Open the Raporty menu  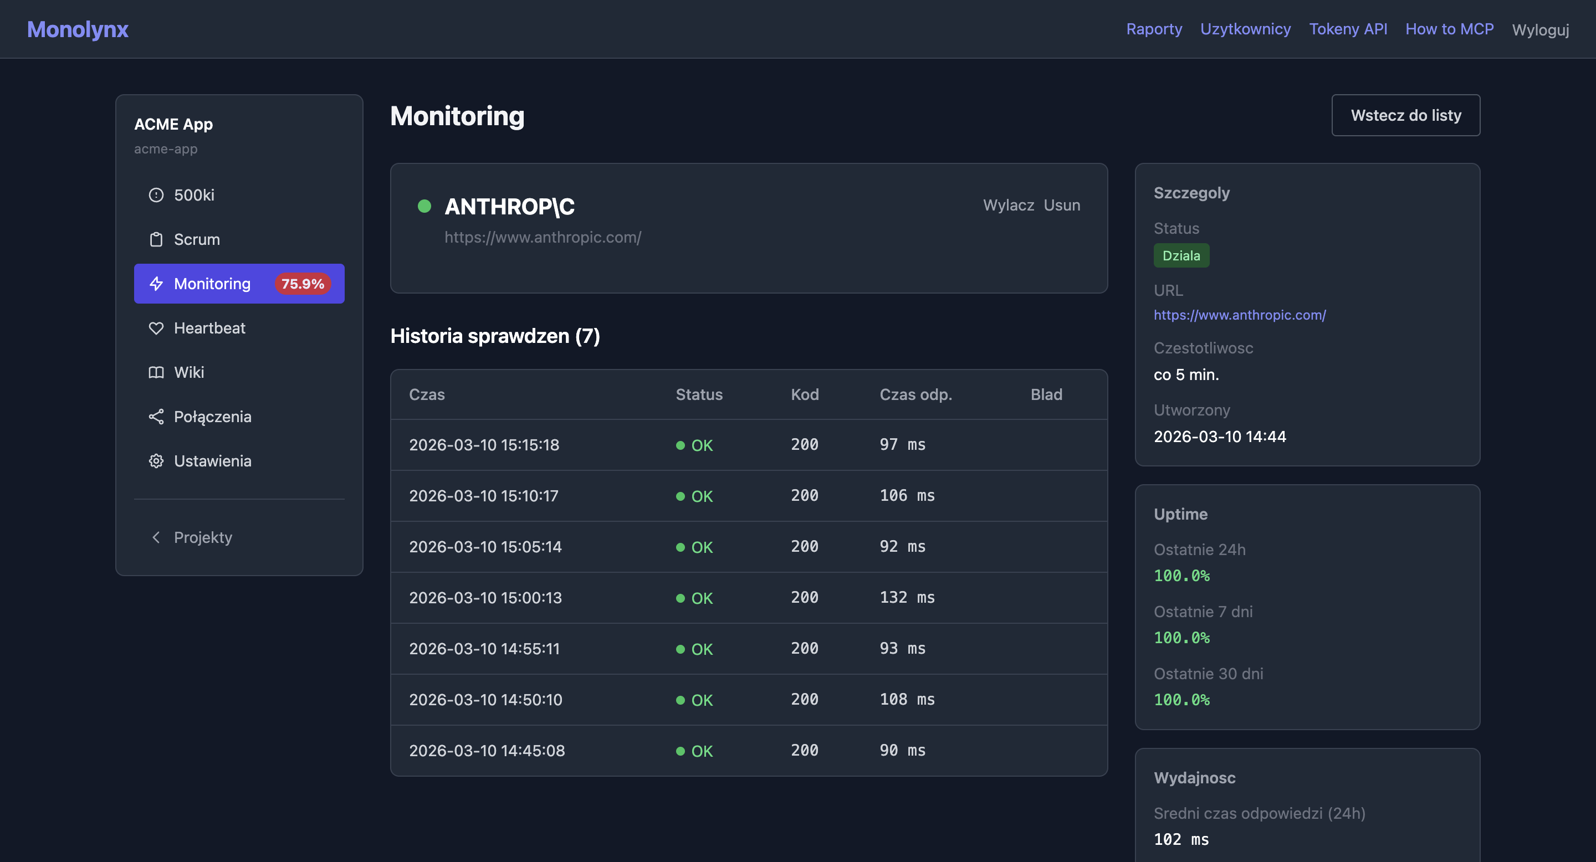click(x=1154, y=29)
